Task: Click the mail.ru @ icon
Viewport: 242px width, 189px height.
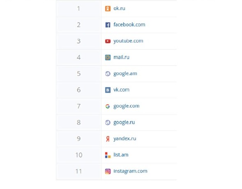Action: tap(108, 58)
